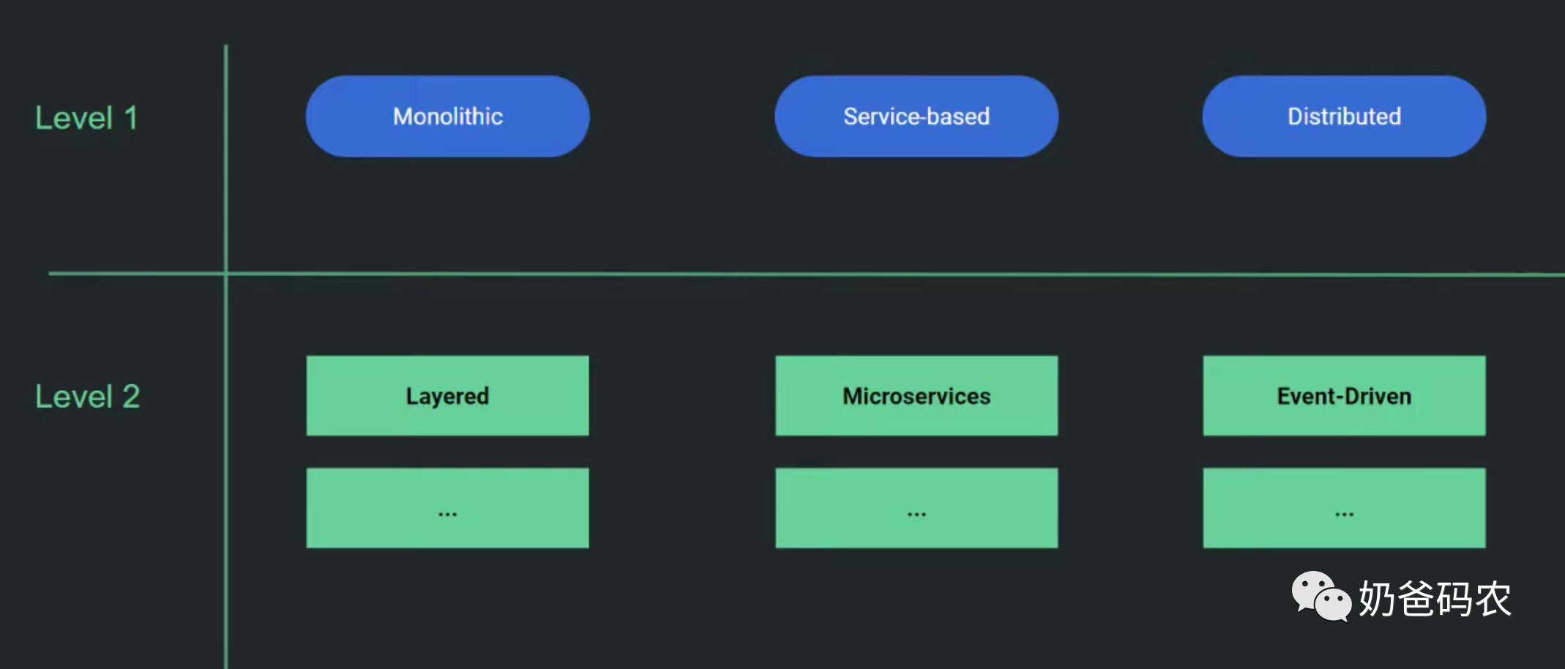Click the digit 2 in Level 2
The image size is (1565, 669).
tap(131, 397)
